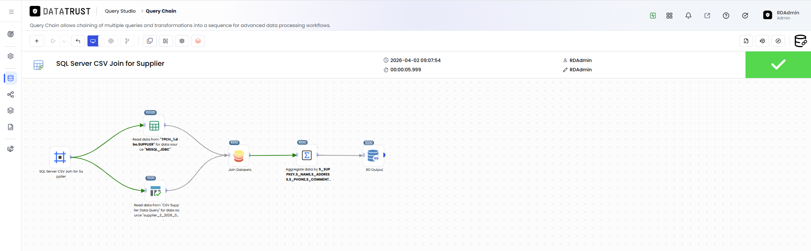Select the database item in sidebar
Viewport: 811px width, 251px height.
point(11,78)
